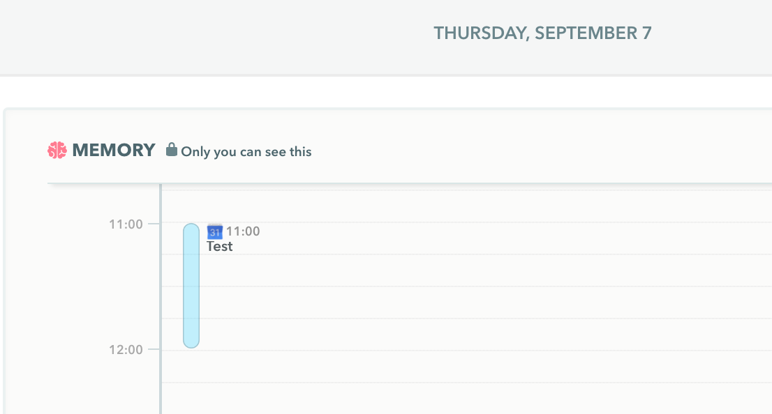The height and width of the screenshot is (414, 772).
Task: Click the Thursday, September 7 date header
Action: click(542, 33)
